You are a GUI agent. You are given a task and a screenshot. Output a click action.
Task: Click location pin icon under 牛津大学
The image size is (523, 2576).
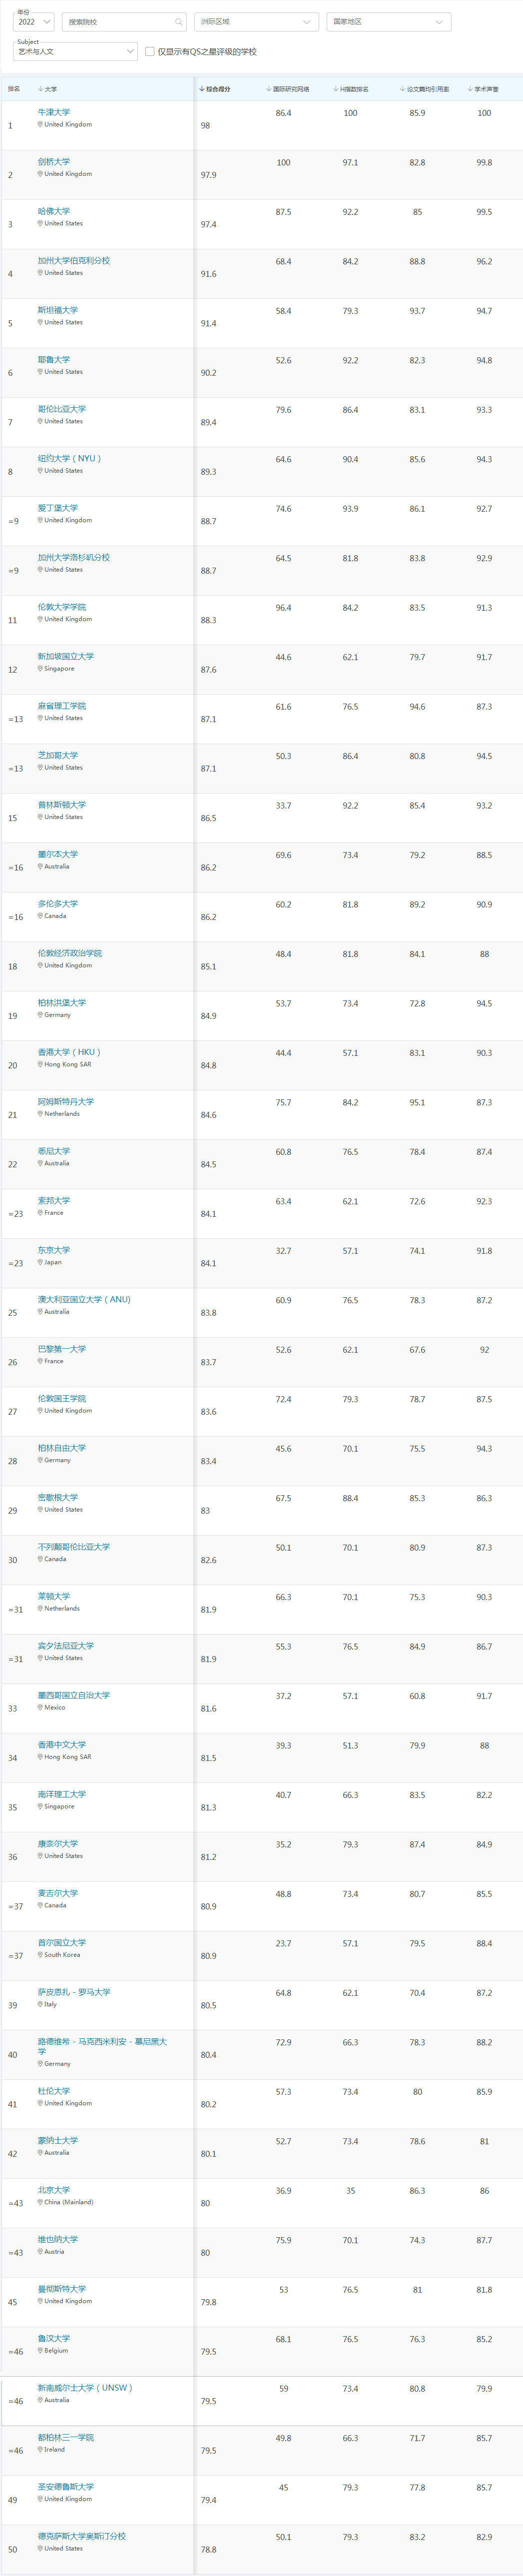pos(40,124)
